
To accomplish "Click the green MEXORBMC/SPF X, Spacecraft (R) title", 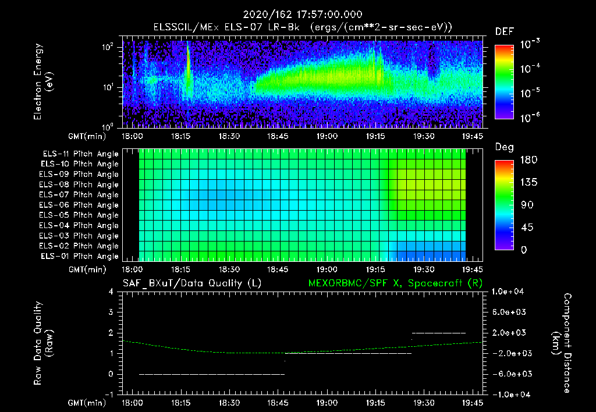I will coord(395,283).
